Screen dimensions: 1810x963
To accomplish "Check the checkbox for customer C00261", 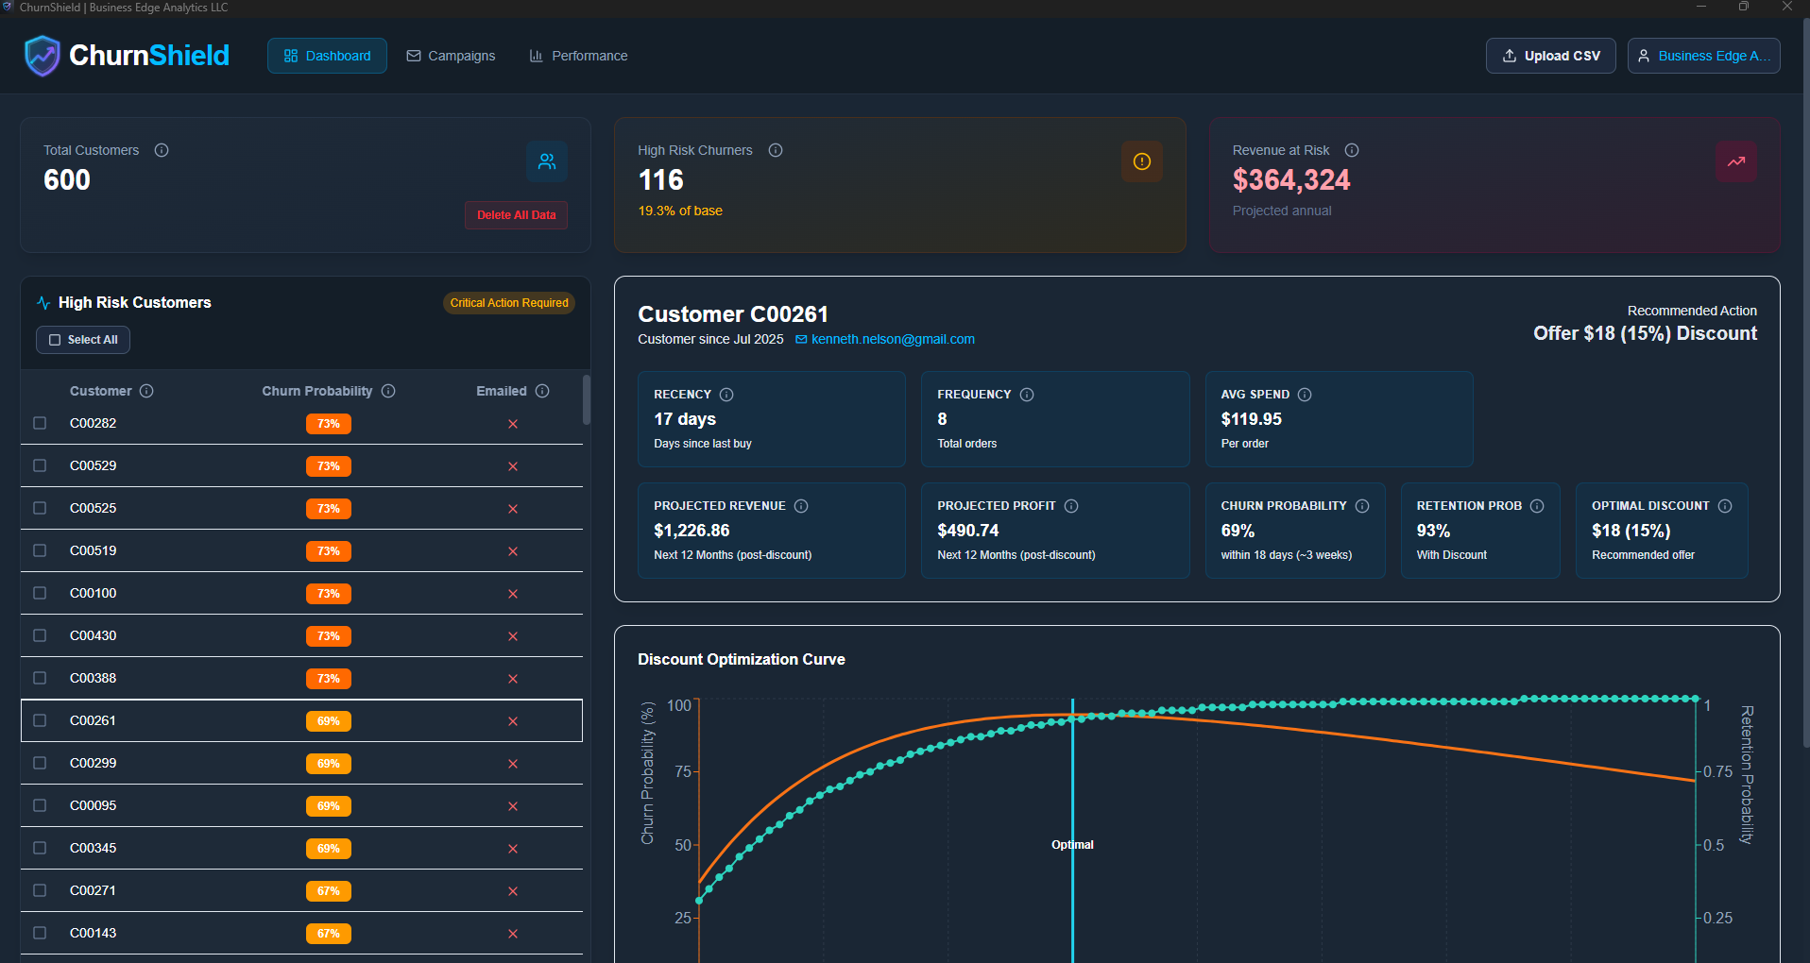I will coord(39,720).
